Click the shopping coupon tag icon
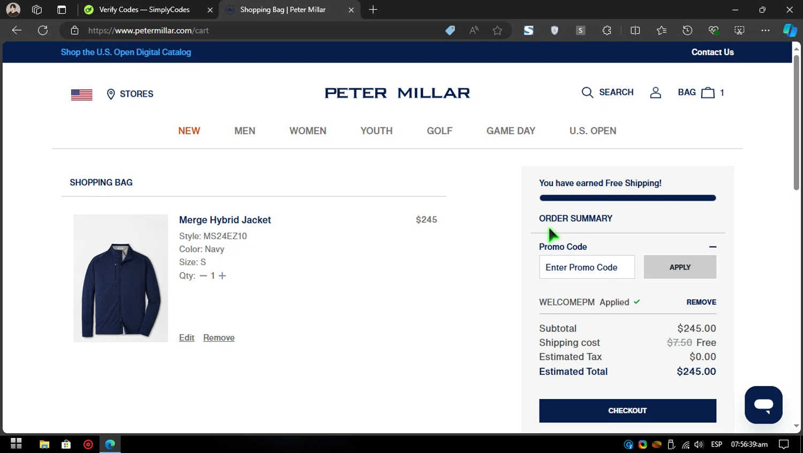 [x=450, y=30]
